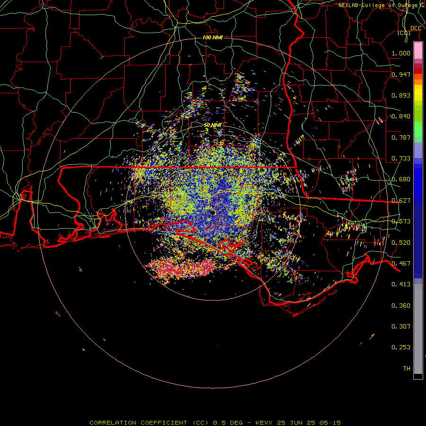The height and width of the screenshot is (426, 426).
Task: Pick the red color bar segment near 0.947
Action: pyautogui.click(x=418, y=71)
